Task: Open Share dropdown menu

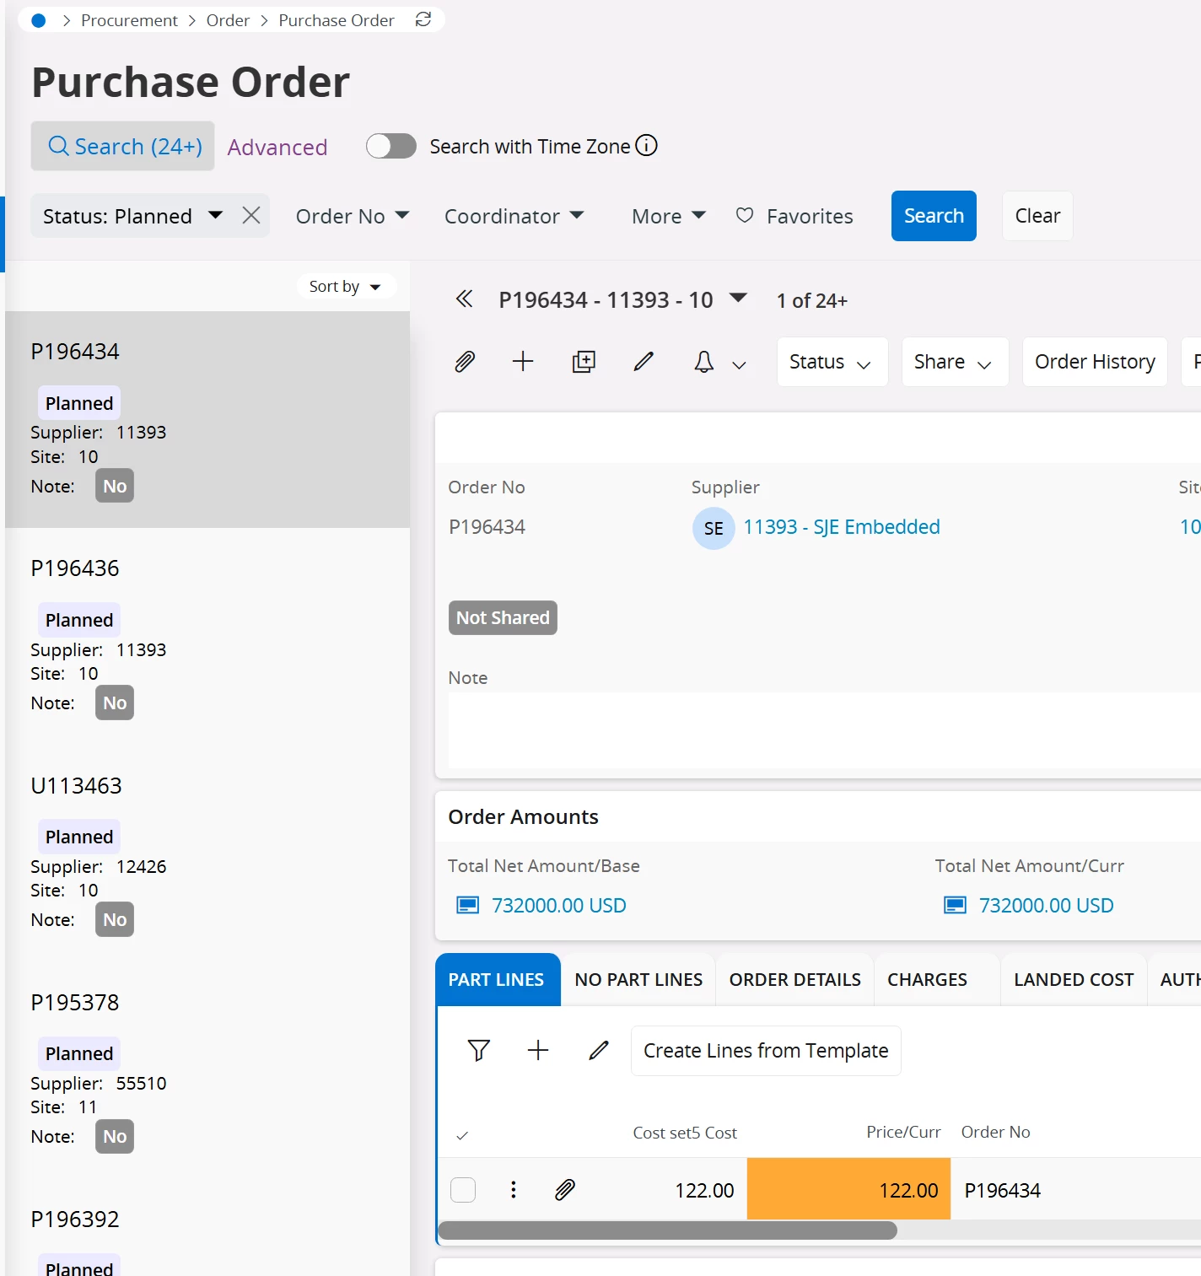Action: [x=955, y=362]
